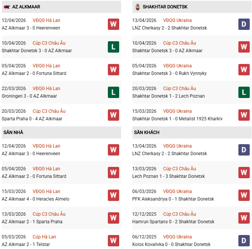Select the SHAKHTAR DONETSK team header
252x249 pixels.
click(x=165, y=7)
